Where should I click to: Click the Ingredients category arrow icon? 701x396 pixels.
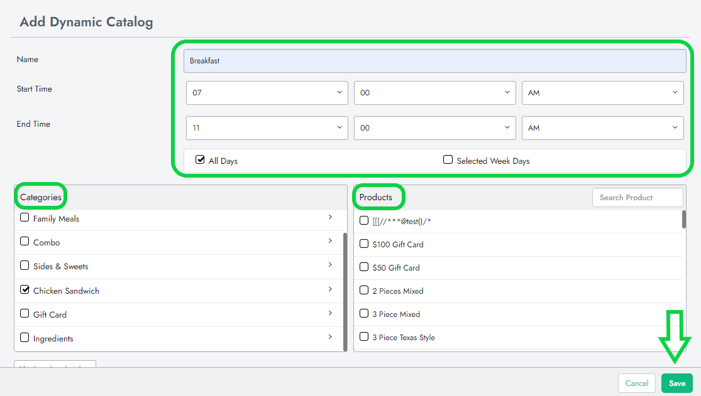point(330,337)
